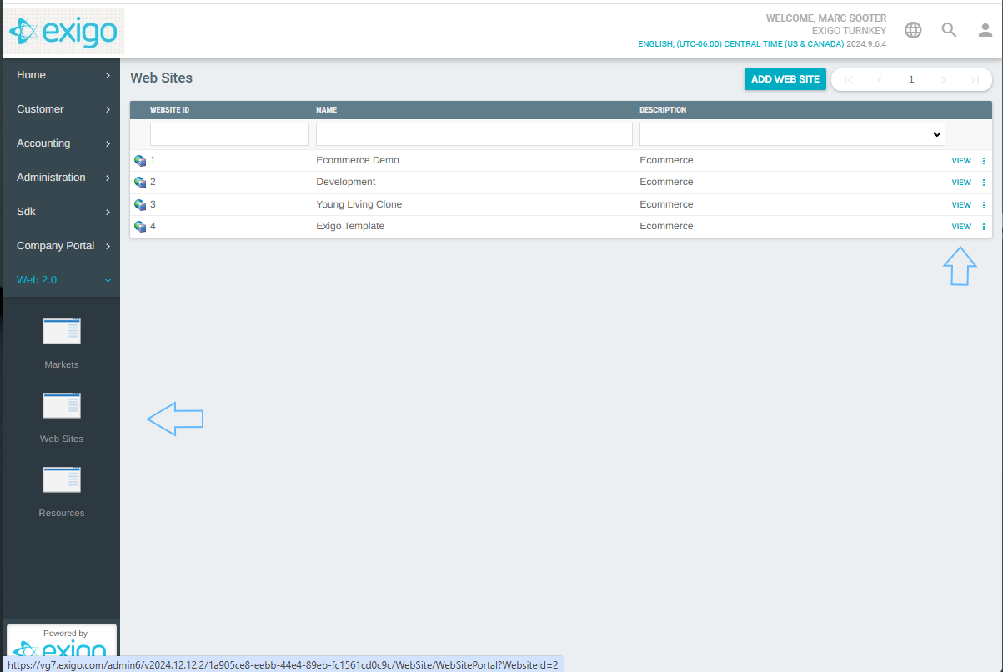Viewport: 1003px width, 672px height.
Task: Collapse the Web 2.0 menu chevron
Action: (x=106, y=280)
